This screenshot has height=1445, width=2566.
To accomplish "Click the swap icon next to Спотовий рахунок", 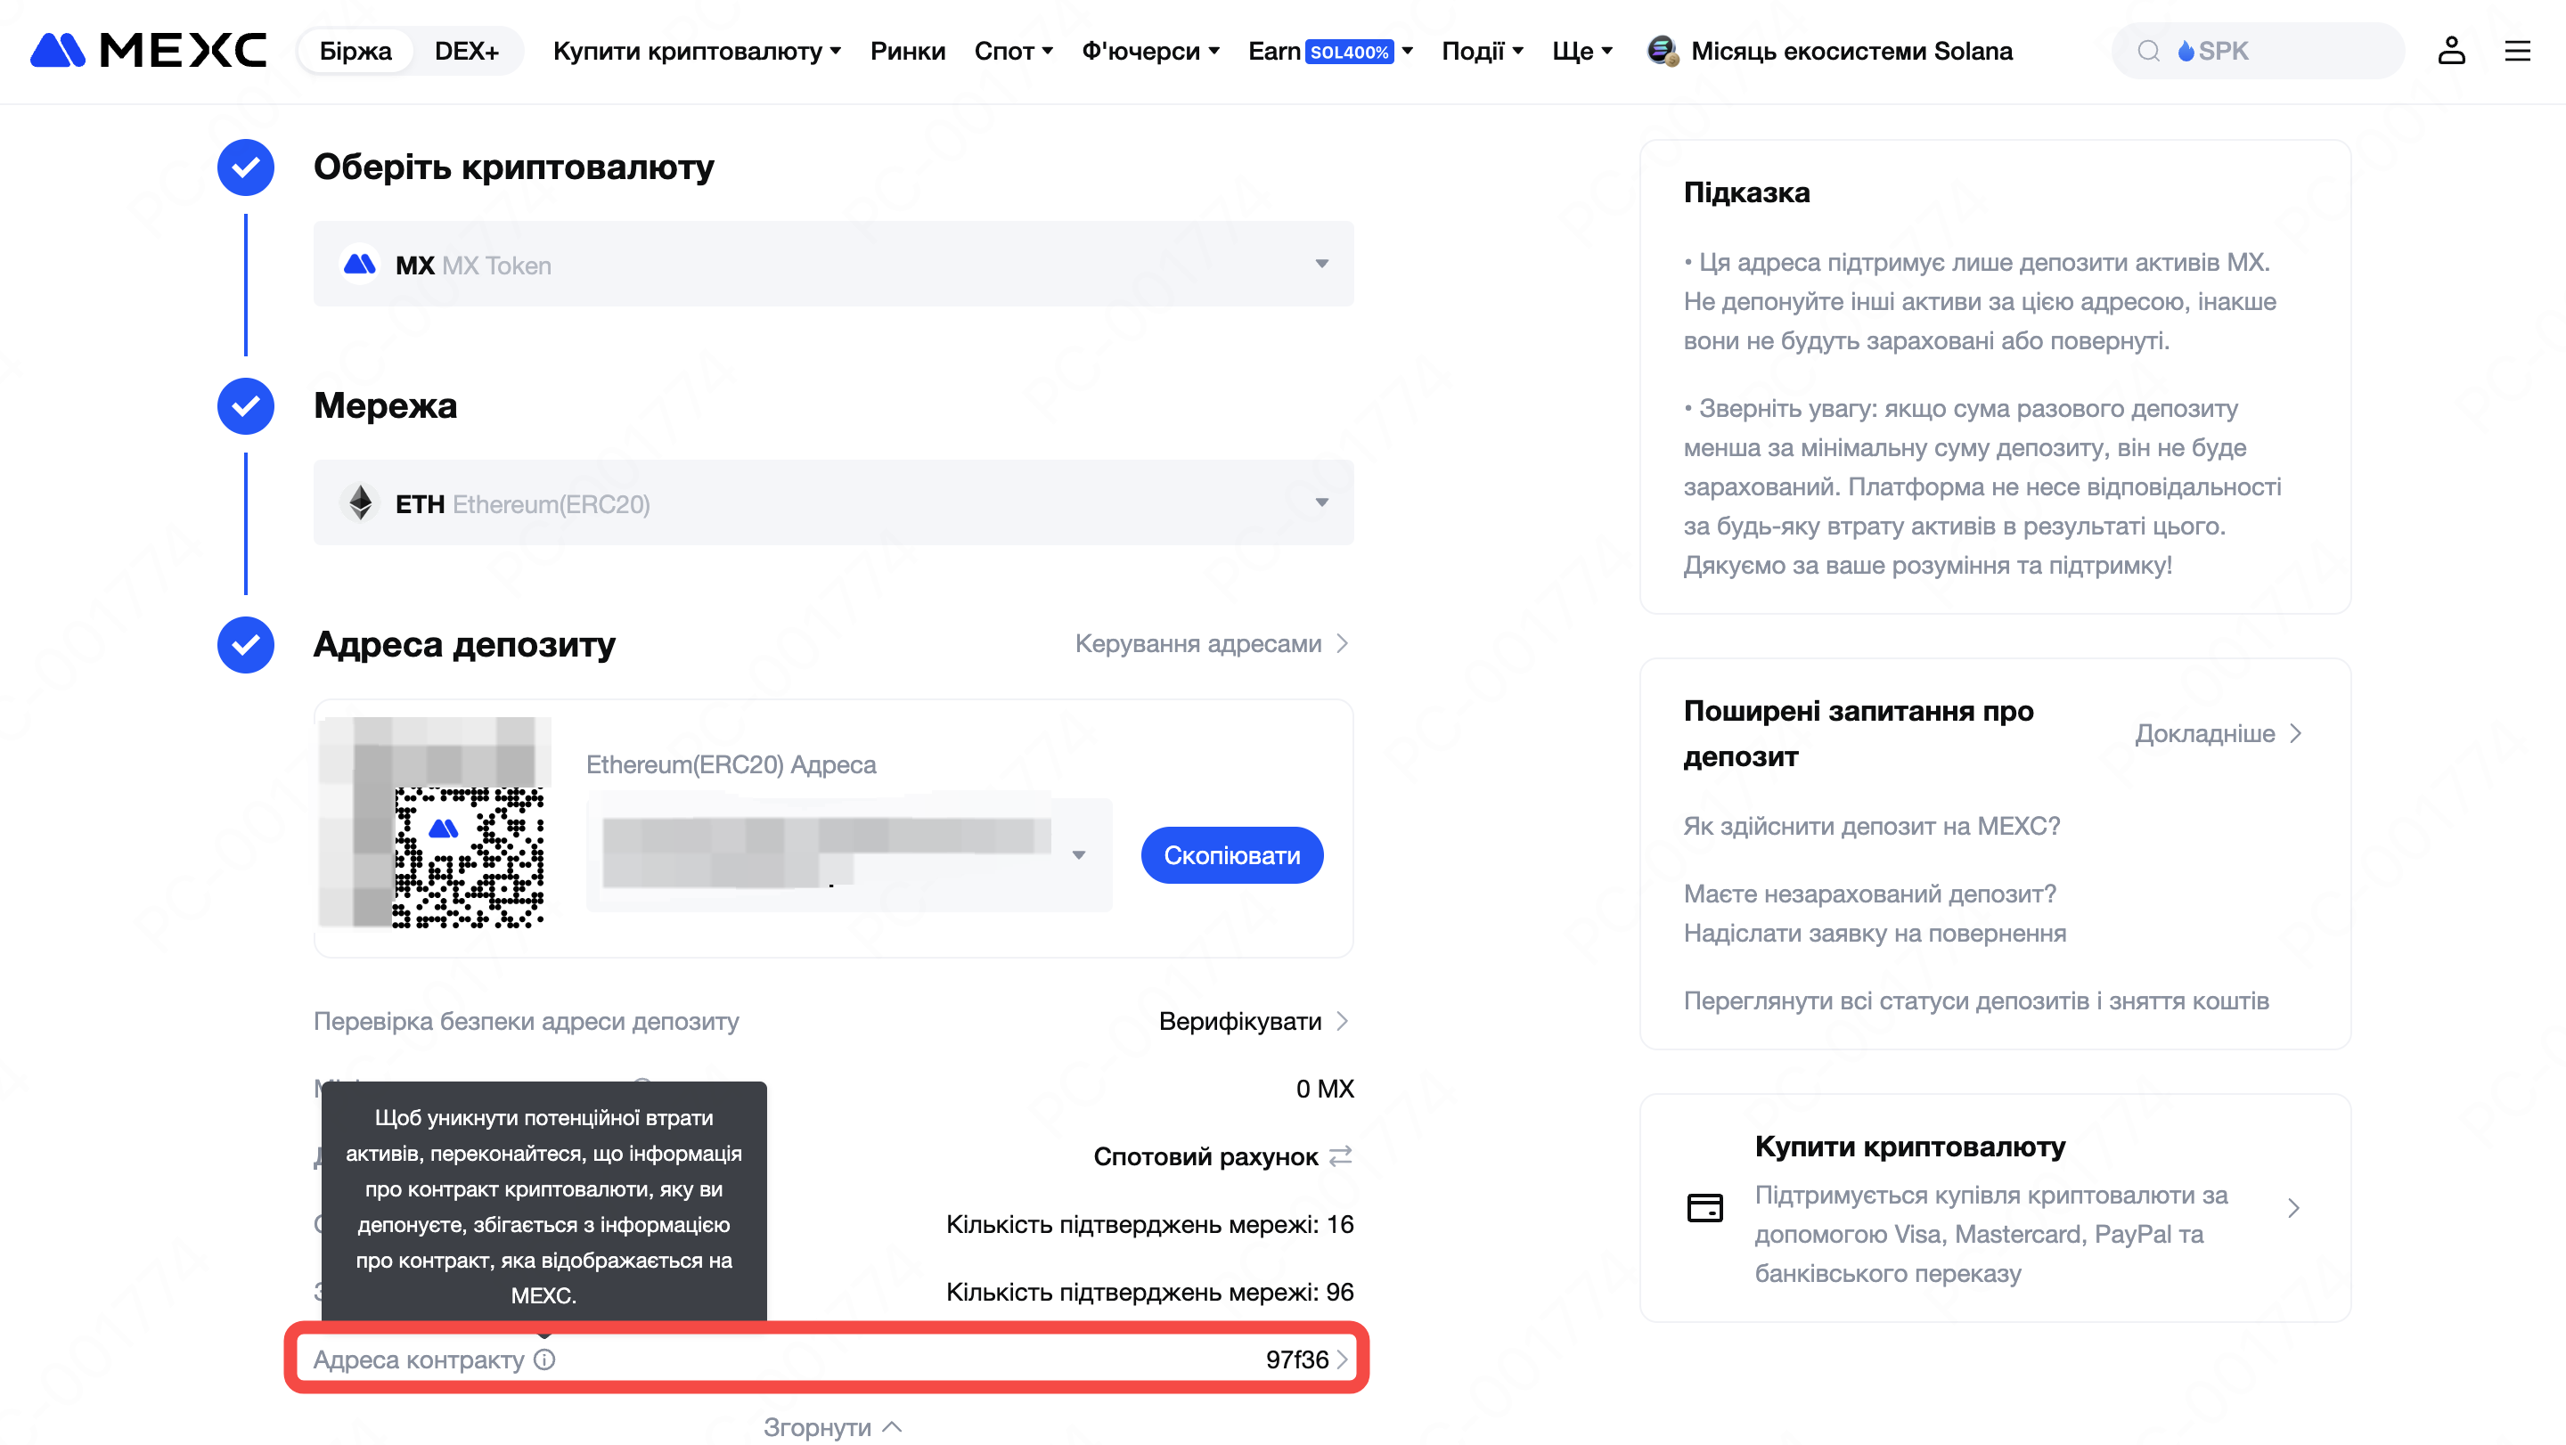I will [1341, 1155].
